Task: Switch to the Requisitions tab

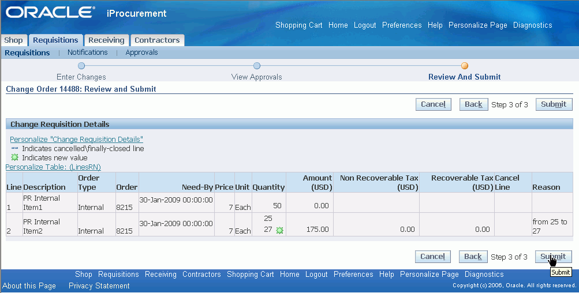Action: pyautogui.click(x=55, y=40)
